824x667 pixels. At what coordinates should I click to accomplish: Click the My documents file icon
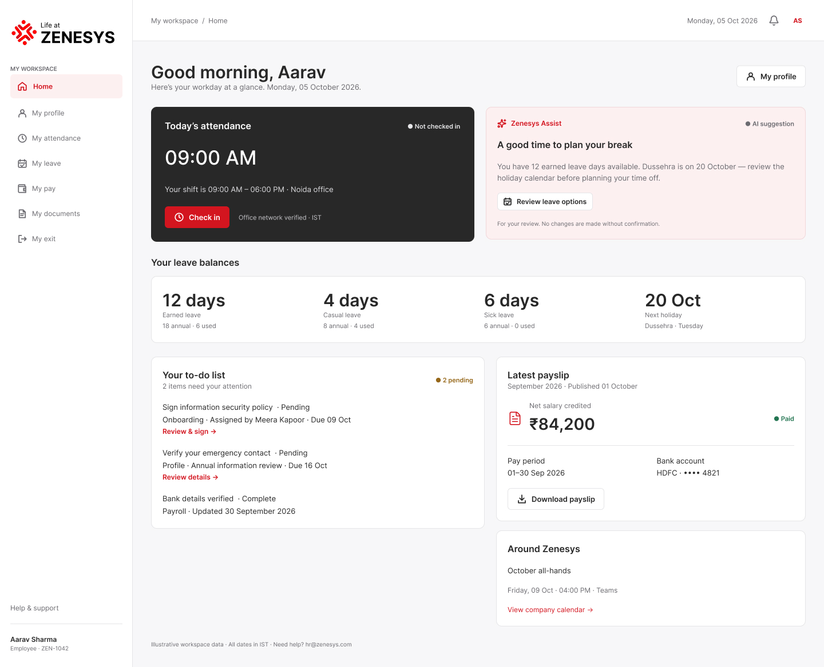click(22, 214)
